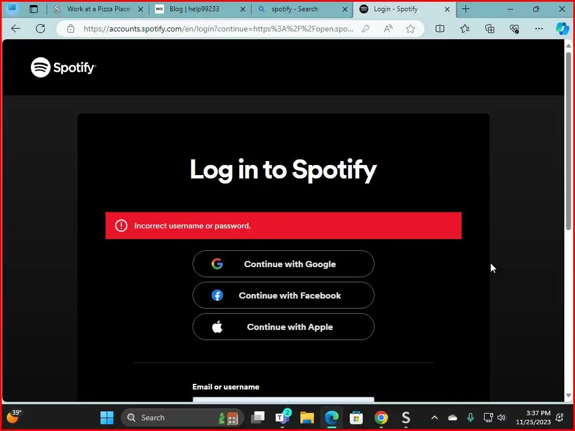
Task: Continue with Apple
Action: (x=284, y=327)
